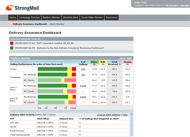
Task: Click the 'Last 7 Days' row label
Action: point(13,88)
